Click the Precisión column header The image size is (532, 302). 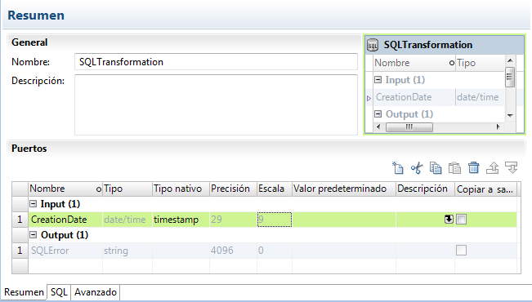[x=233, y=189]
